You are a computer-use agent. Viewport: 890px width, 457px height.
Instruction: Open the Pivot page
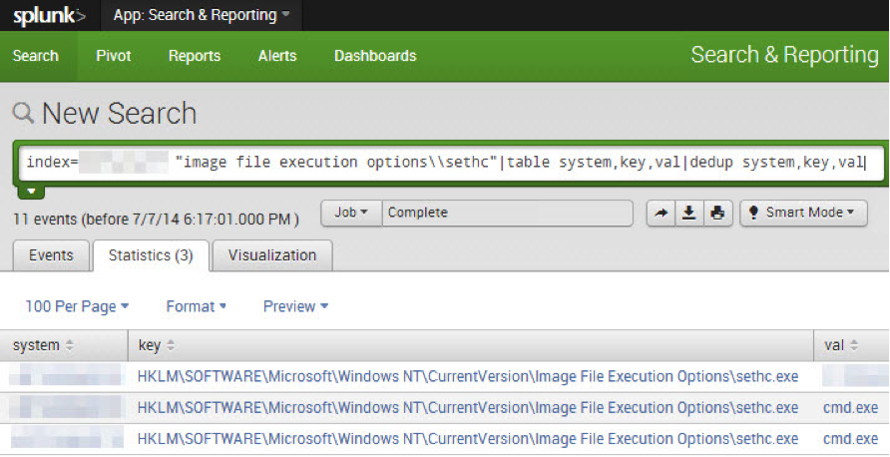pyautogui.click(x=114, y=56)
